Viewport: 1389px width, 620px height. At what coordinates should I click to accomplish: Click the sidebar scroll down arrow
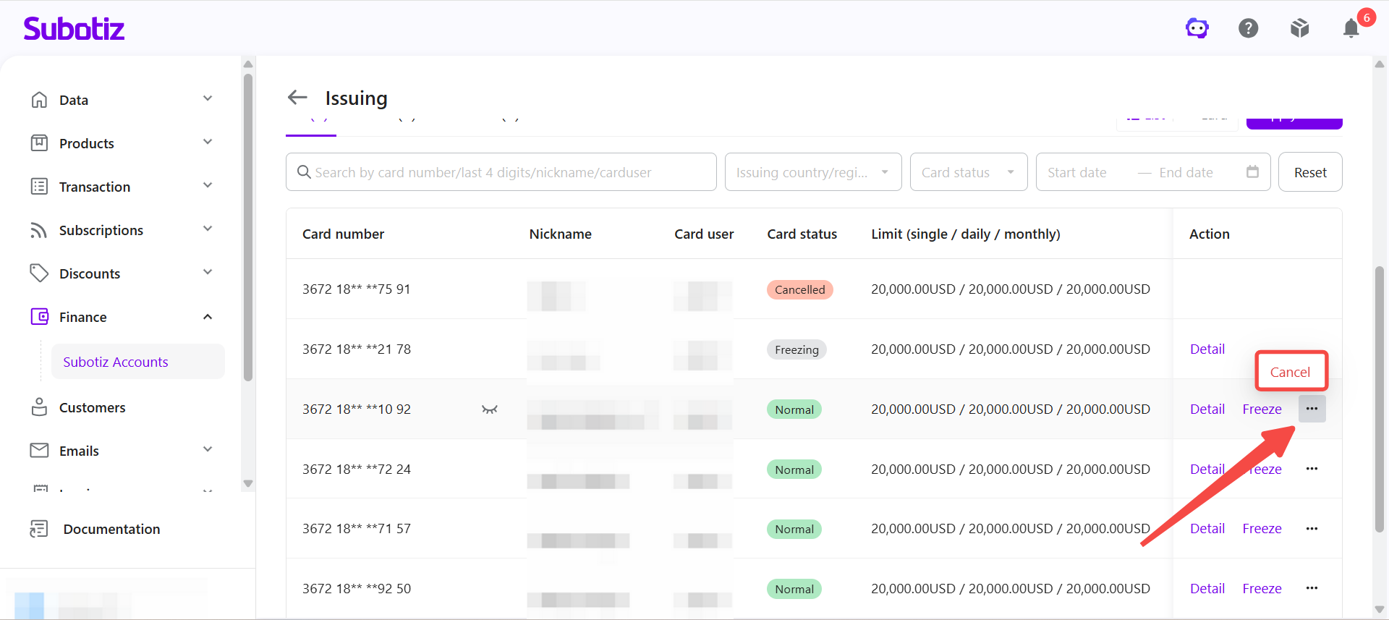pos(248,483)
